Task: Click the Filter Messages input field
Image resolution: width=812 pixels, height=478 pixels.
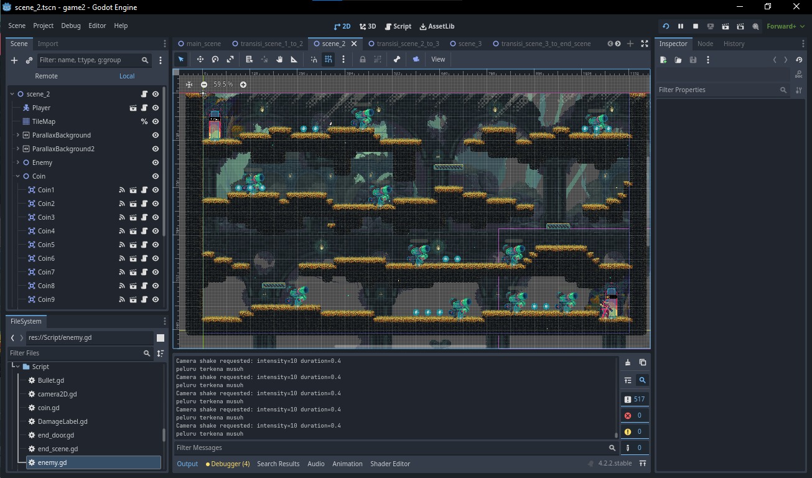Action: click(x=395, y=448)
